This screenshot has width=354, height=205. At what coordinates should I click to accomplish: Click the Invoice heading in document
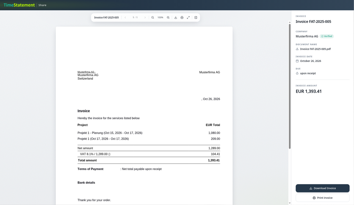coord(84,111)
